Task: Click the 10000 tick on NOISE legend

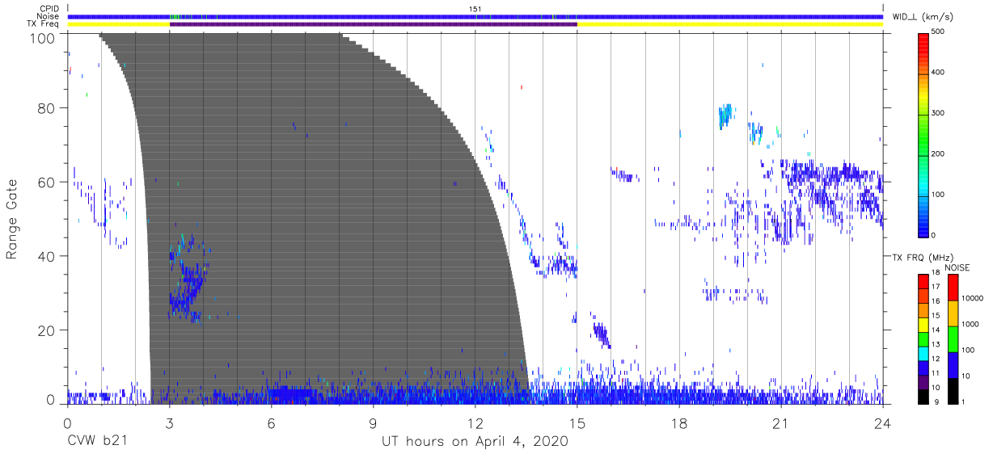Action: pyautogui.click(x=971, y=299)
